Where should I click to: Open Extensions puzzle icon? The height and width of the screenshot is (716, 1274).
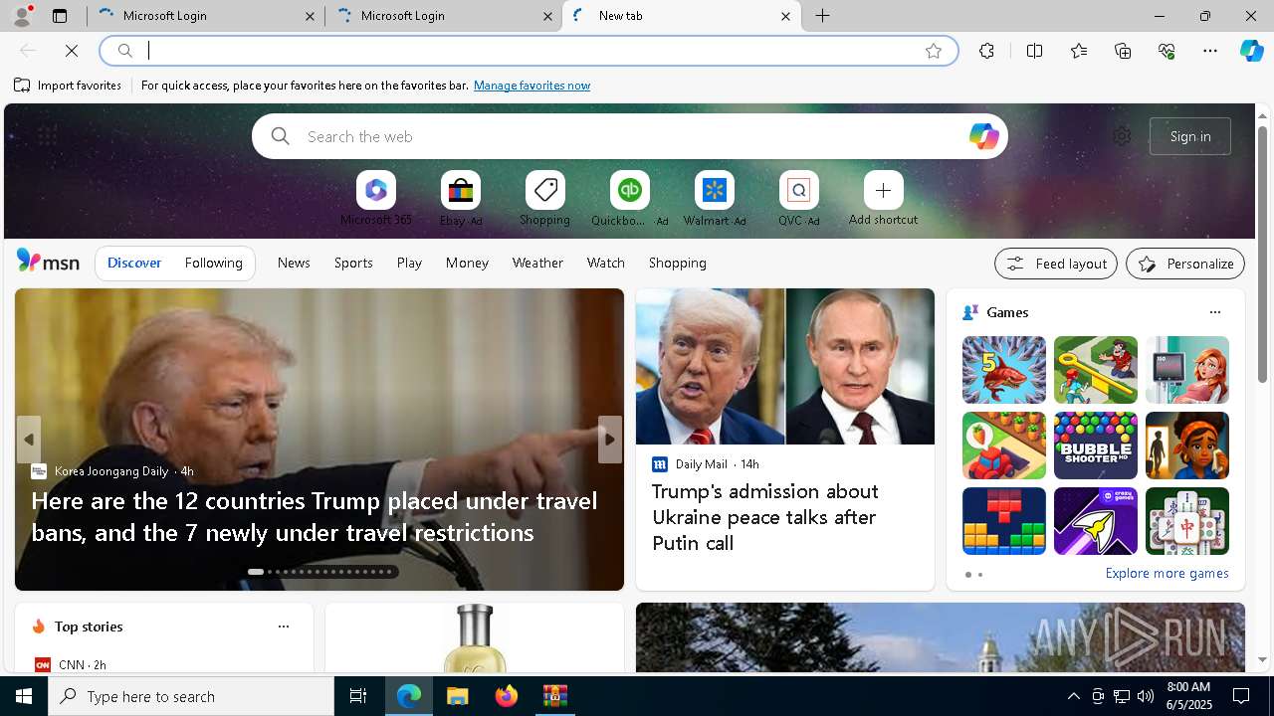[x=986, y=51]
